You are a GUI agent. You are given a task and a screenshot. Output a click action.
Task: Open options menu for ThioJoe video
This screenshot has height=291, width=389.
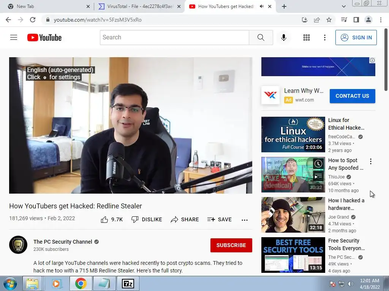click(x=371, y=161)
